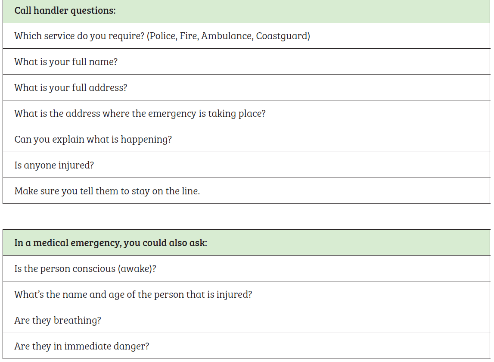
Task: Click the "Make sure you tell them" instruction row
Action: pos(107,191)
